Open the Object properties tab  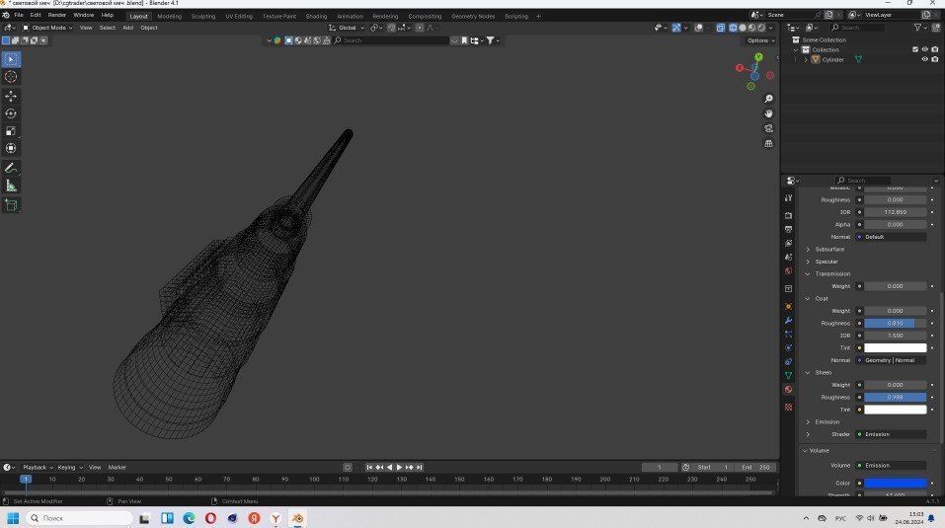coord(788,307)
